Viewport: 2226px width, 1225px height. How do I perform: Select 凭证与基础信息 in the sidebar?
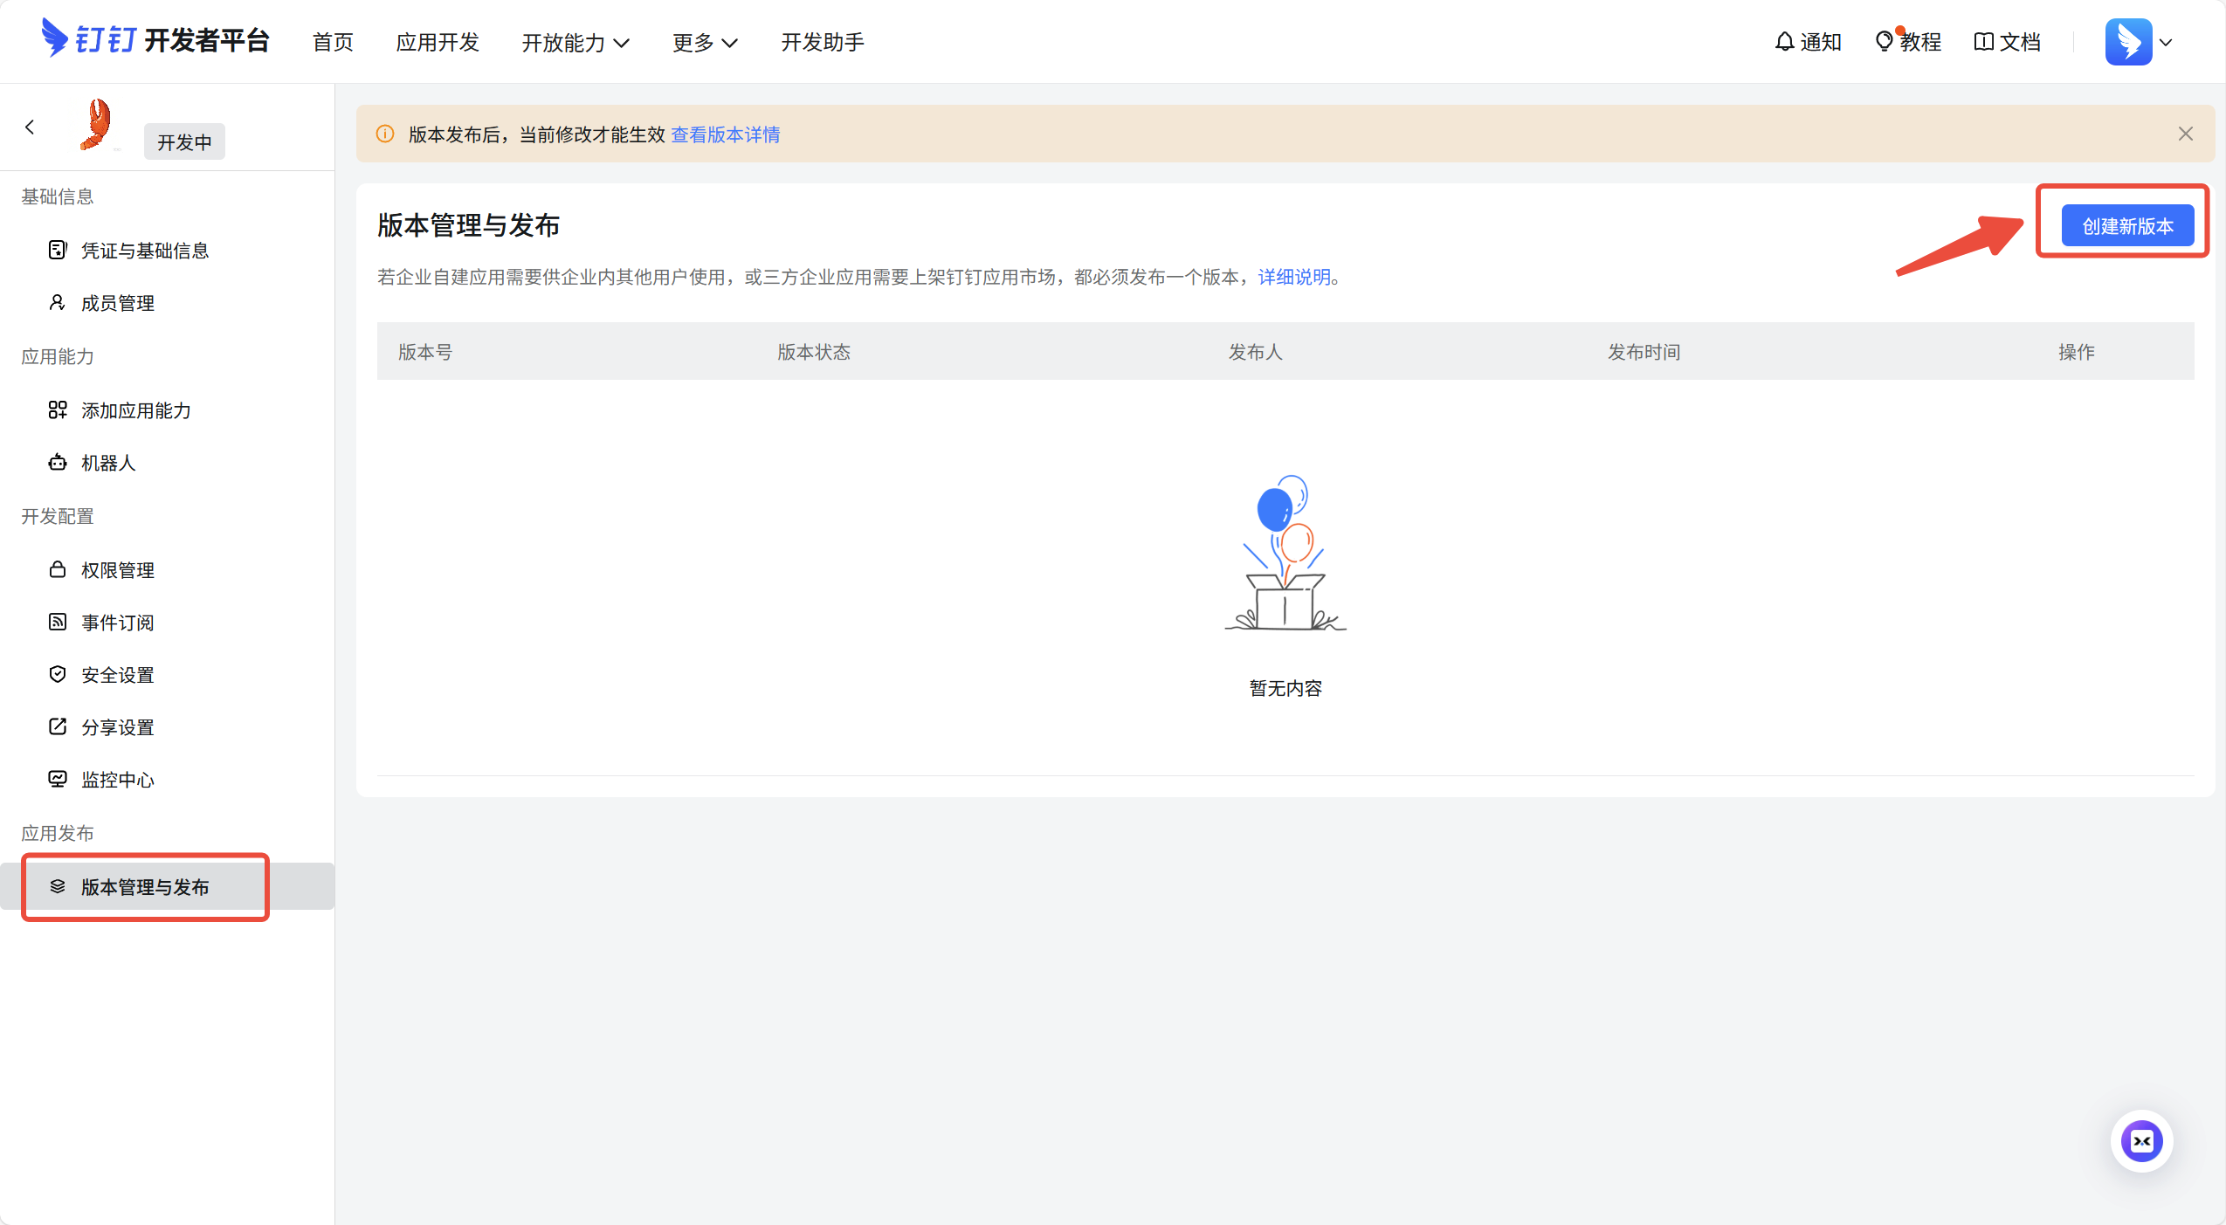[144, 251]
